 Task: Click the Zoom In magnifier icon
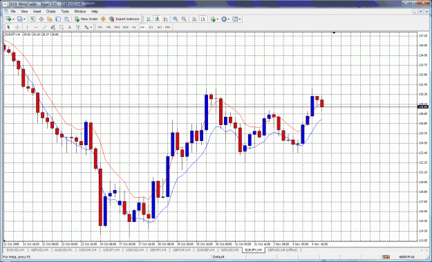pyautogui.click(x=176, y=19)
